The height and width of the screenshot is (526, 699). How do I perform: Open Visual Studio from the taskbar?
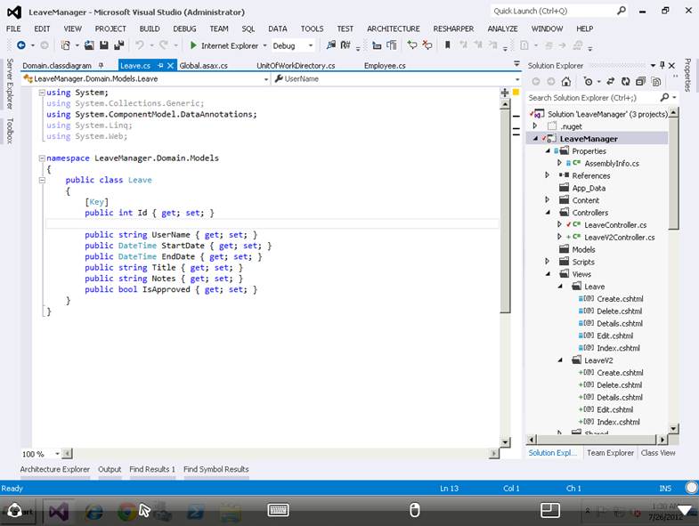(x=59, y=511)
